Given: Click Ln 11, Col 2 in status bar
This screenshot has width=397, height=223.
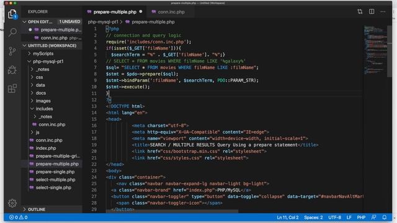Looking at the screenshot, I should pos(288,217).
